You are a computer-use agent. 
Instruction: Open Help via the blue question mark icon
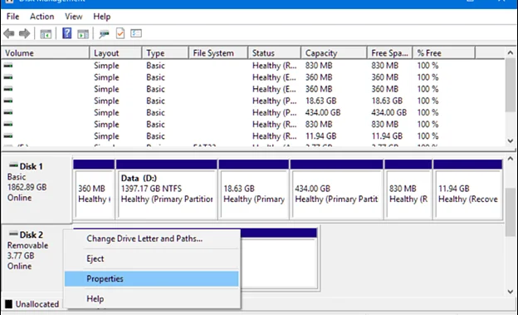[67, 33]
